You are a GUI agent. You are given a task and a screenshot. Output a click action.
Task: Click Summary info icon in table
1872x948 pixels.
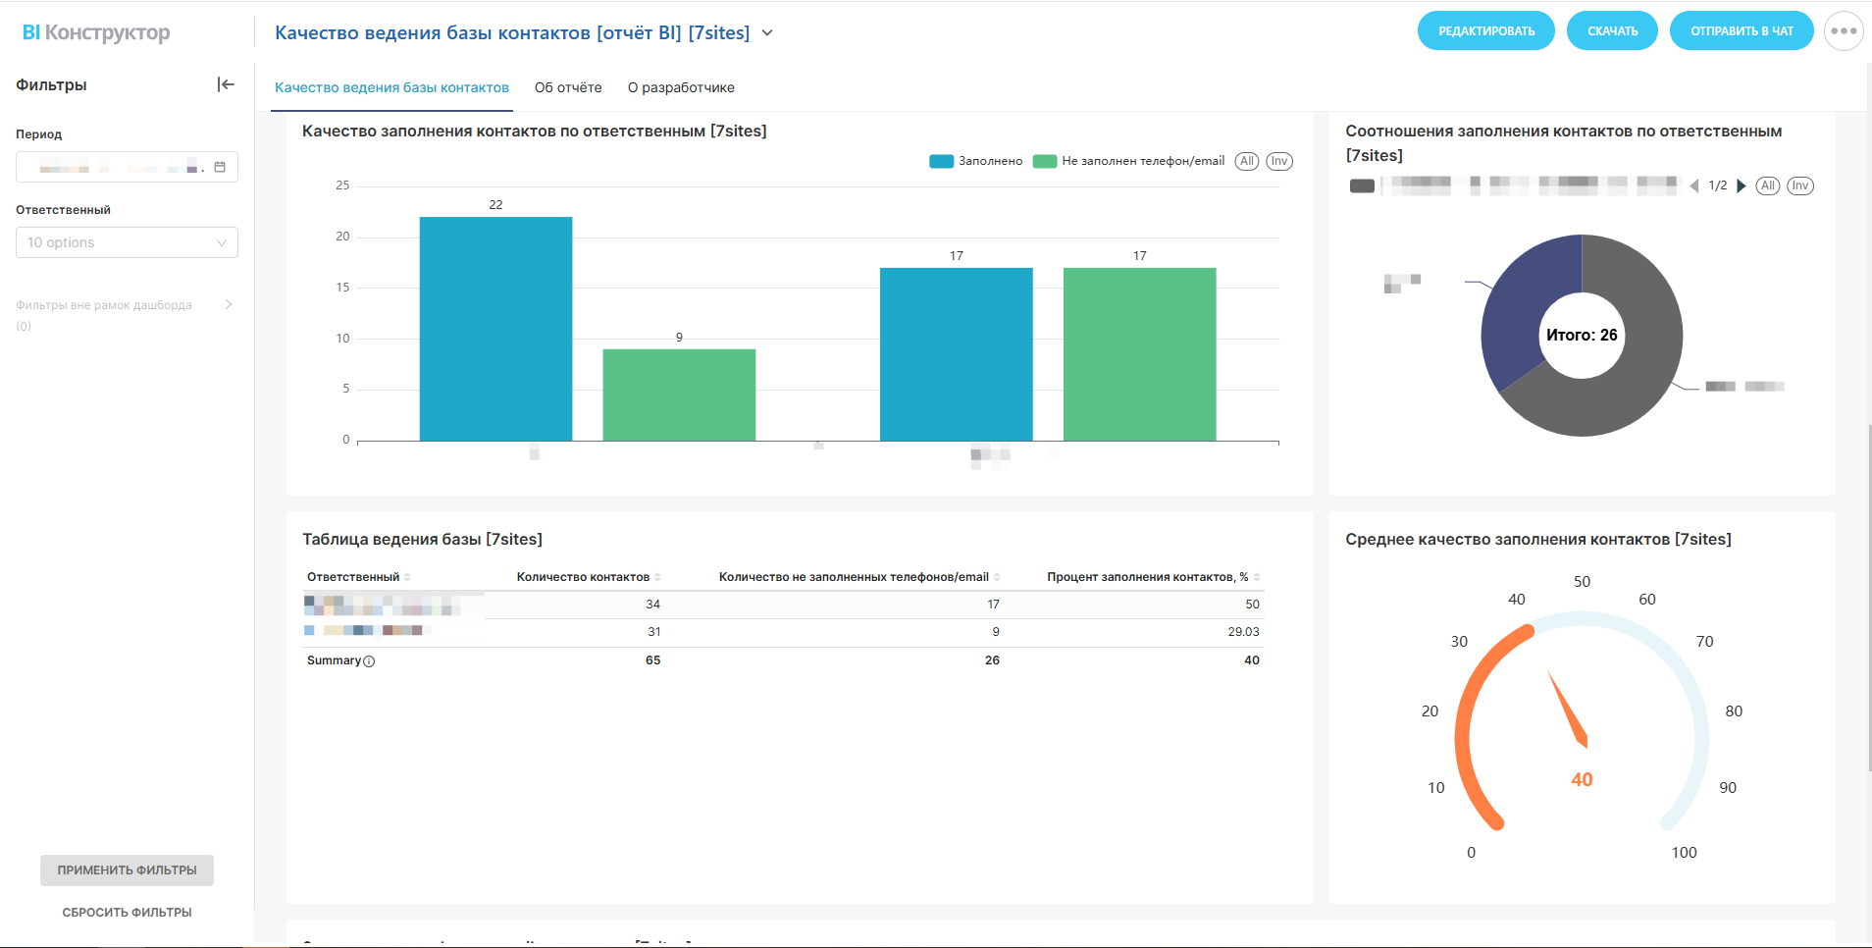click(369, 661)
